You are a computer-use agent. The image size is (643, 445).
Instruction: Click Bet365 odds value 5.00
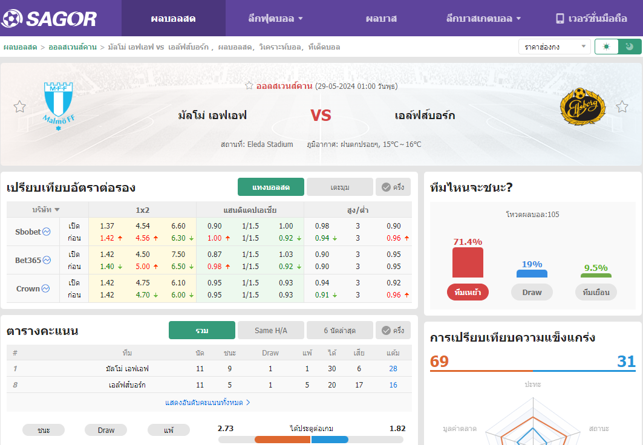143,267
